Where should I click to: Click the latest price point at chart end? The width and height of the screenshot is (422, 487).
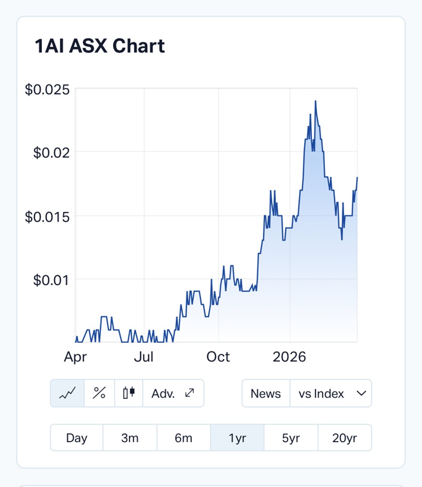357,178
